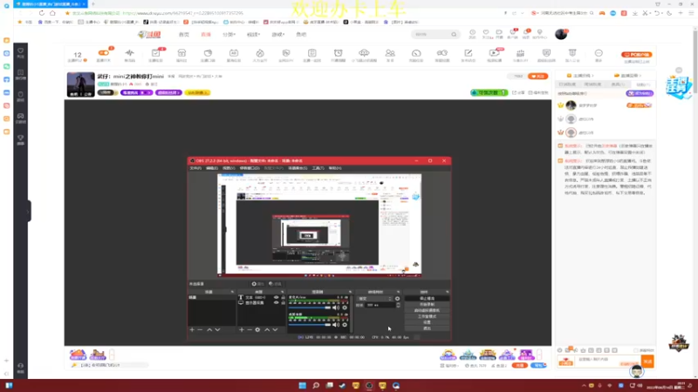Hide the Display Capture source with its eye icon
The image size is (698, 392).
click(x=276, y=302)
